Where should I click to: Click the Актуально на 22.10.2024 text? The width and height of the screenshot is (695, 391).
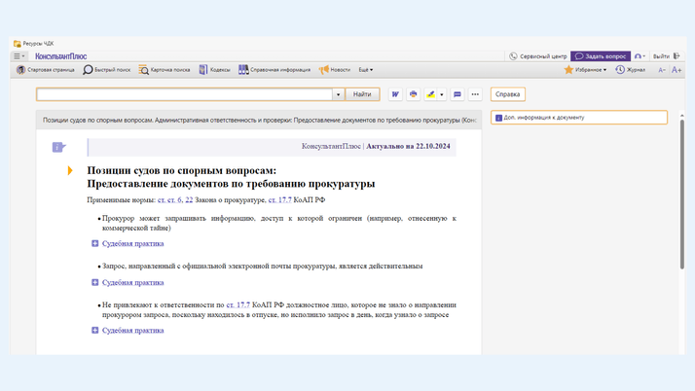point(408,146)
